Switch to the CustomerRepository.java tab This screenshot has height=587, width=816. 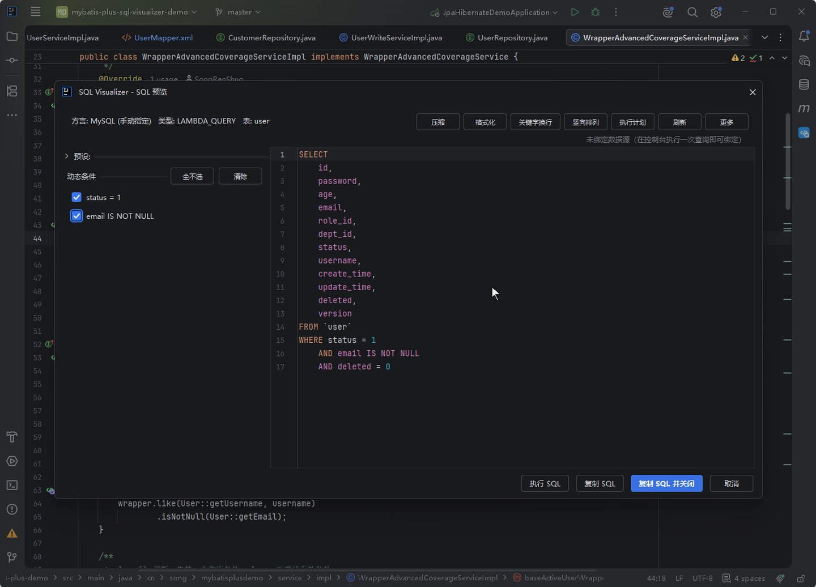pos(266,37)
